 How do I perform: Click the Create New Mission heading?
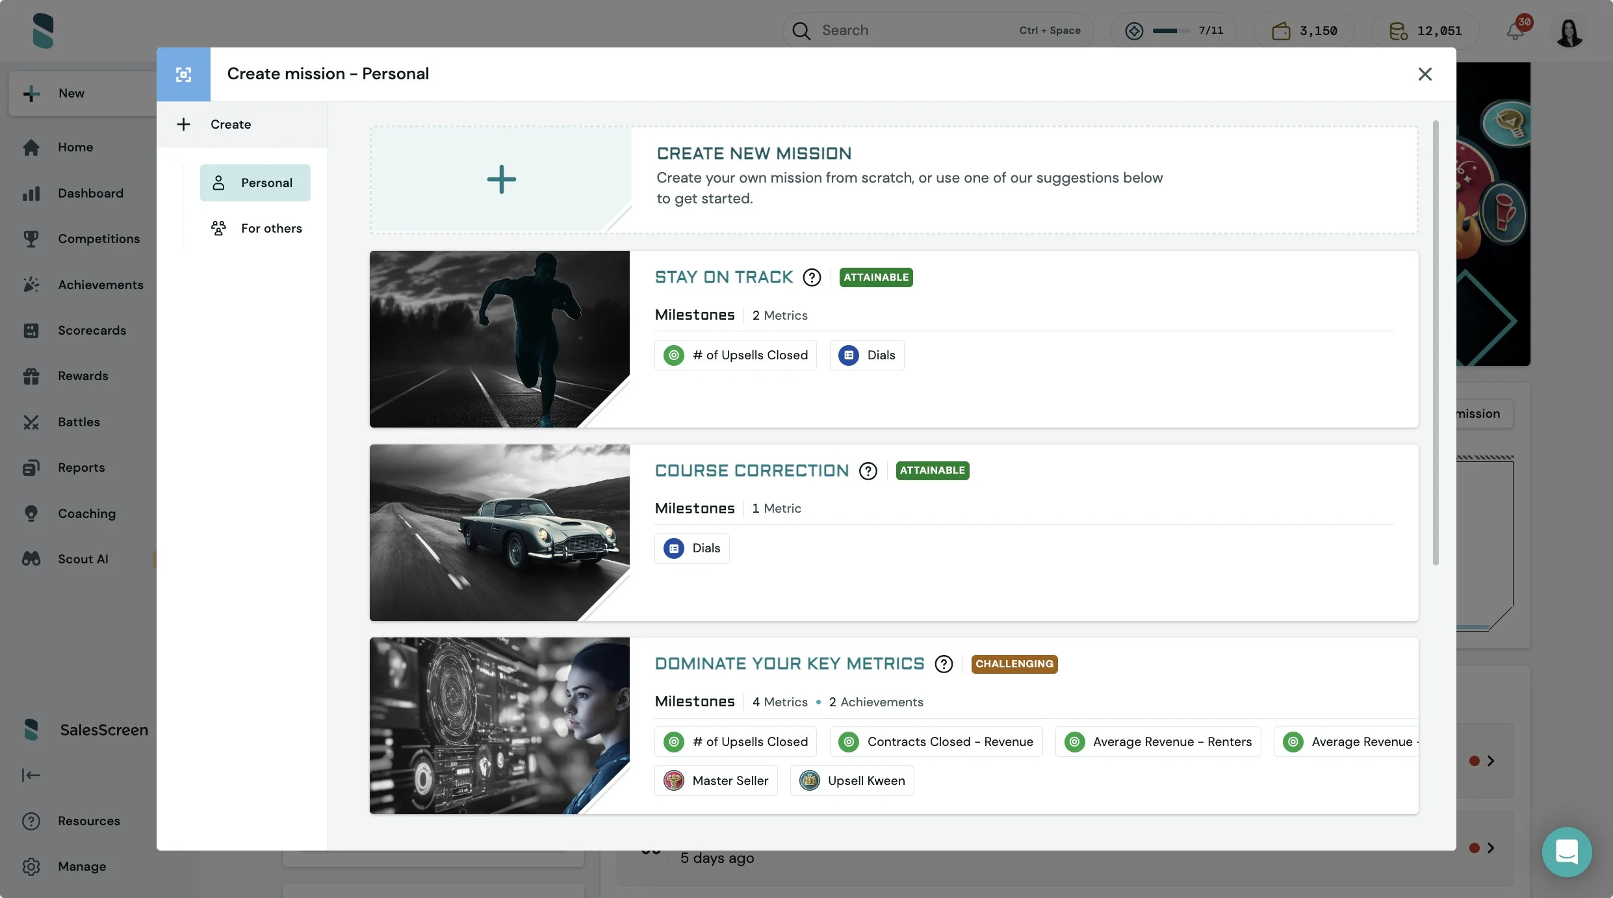[754, 153]
